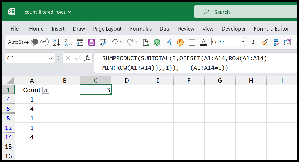The image size is (299, 162).
Task: Expand the Name Box dropdown showing C1
Action: point(50,58)
